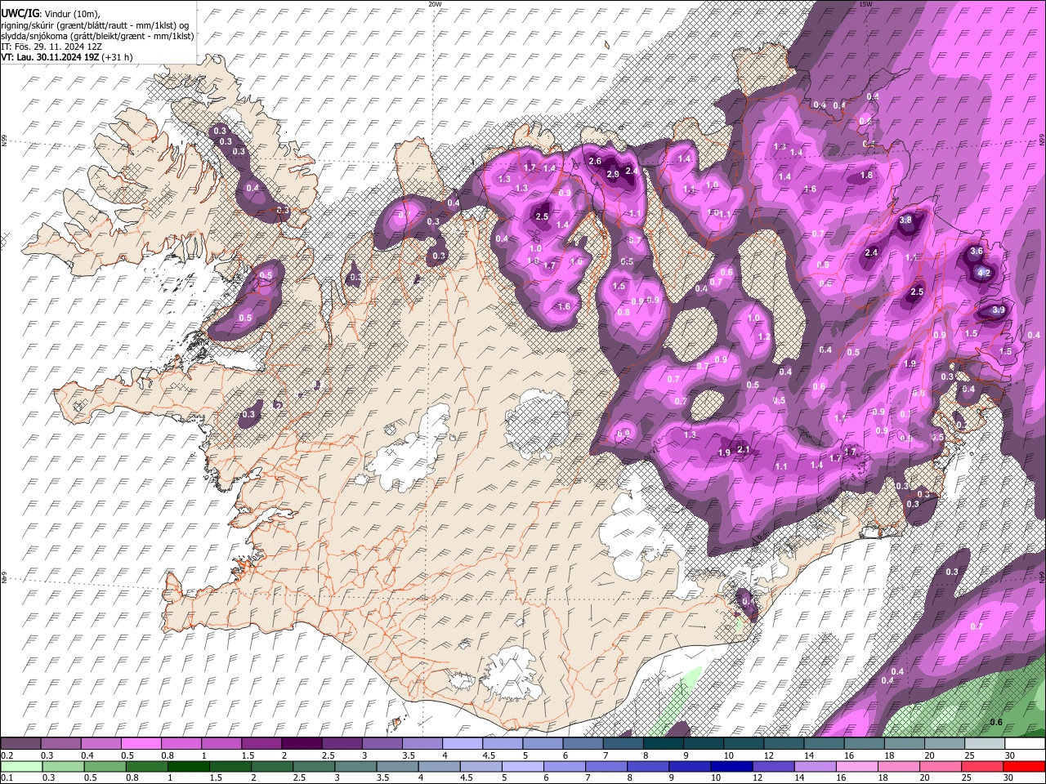Click the pale pink swatch between 16 and 18 in lower legend
Image resolution: width=1046 pixels, height=784 pixels.
click(x=857, y=767)
